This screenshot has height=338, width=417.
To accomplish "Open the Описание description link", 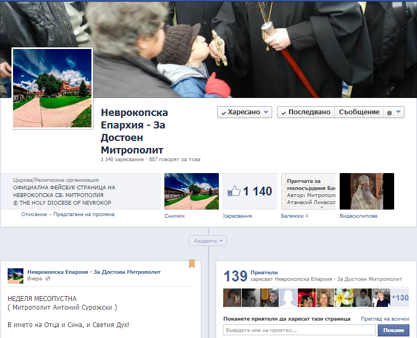I will point(34,214).
